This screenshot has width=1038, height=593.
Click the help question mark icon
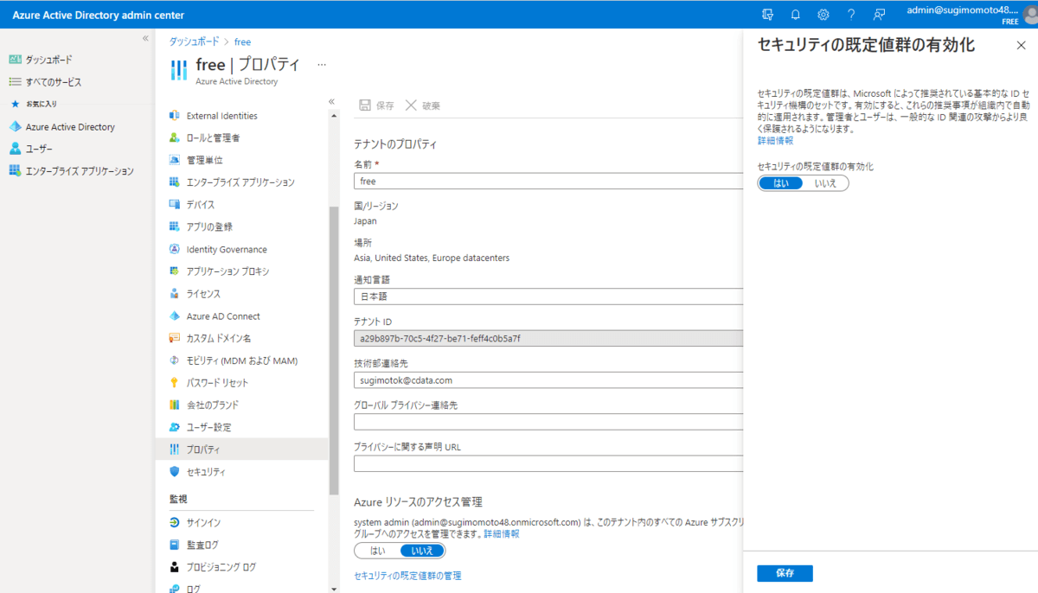tap(851, 15)
